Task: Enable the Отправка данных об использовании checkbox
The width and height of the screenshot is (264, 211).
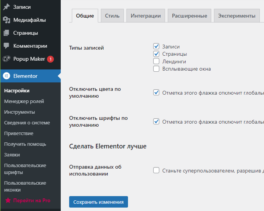Action: [x=156, y=170]
